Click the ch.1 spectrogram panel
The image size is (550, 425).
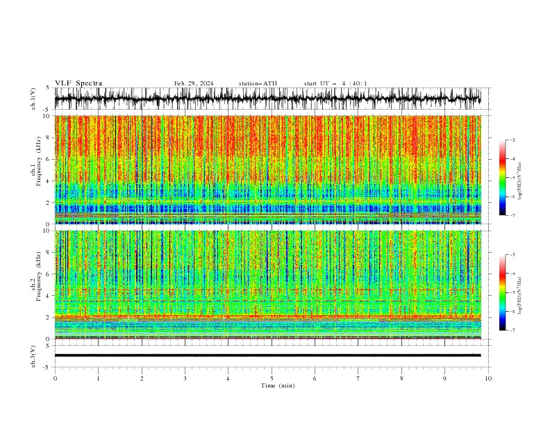pos(268,169)
